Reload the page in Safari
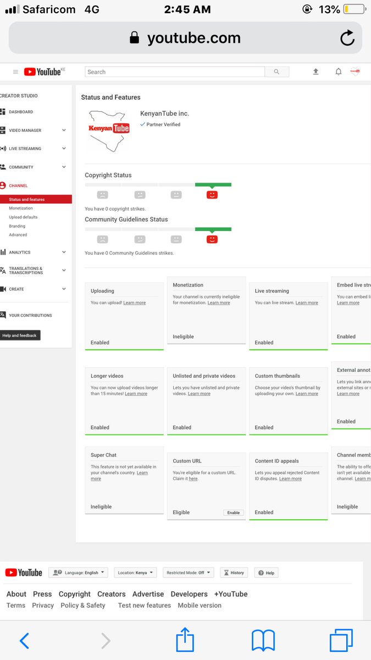The image size is (371, 660). coord(347,38)
